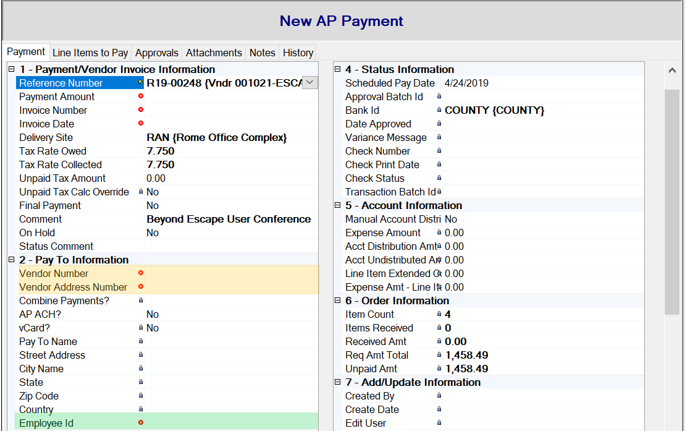Viewport: 685px width, 431px height.
Task: Click the lock icon beside Item Count
Action: (x=439, y=314)
